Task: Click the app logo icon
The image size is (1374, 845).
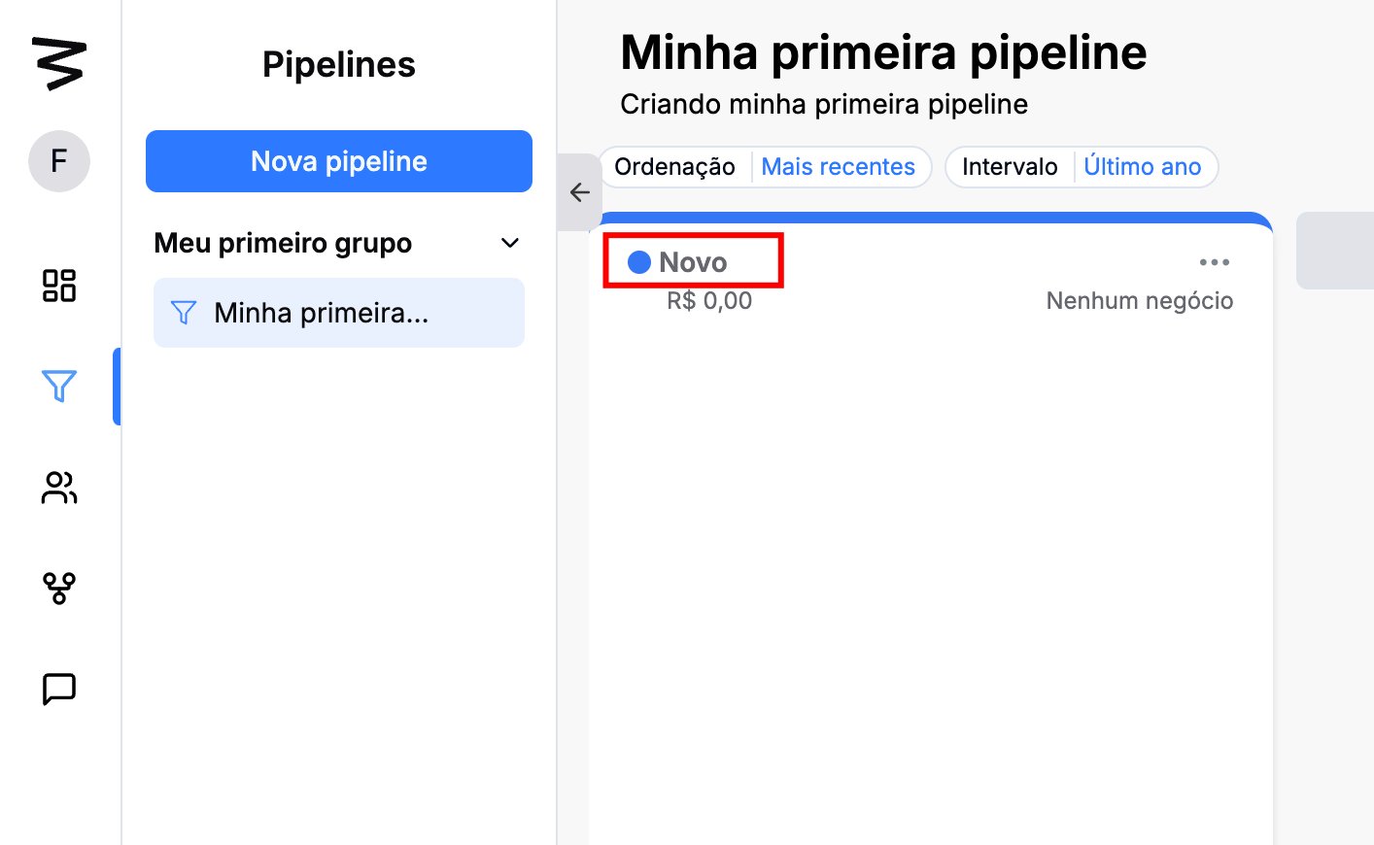Action: tap(58, 64)
